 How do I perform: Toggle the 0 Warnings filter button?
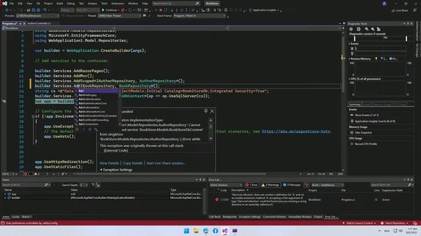(270, 185)
